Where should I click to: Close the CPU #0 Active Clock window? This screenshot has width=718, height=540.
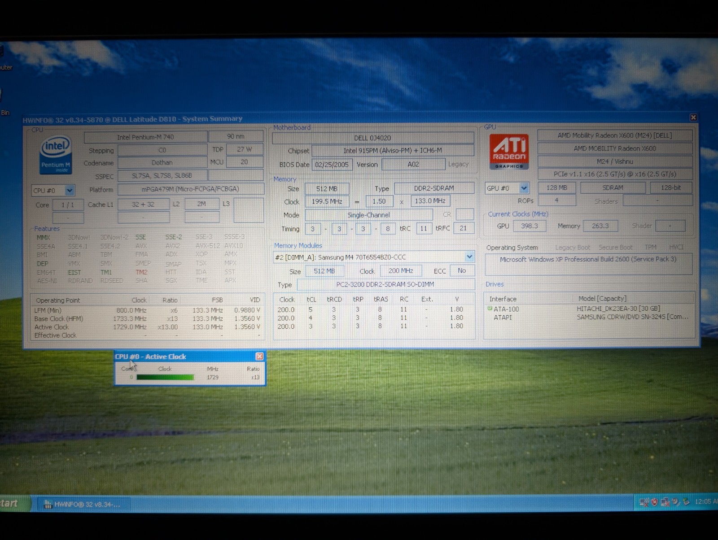[x=259, y=356]
